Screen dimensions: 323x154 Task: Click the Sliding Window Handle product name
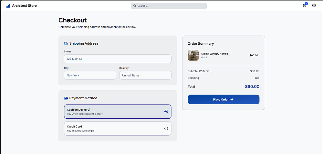coord(214,54)
